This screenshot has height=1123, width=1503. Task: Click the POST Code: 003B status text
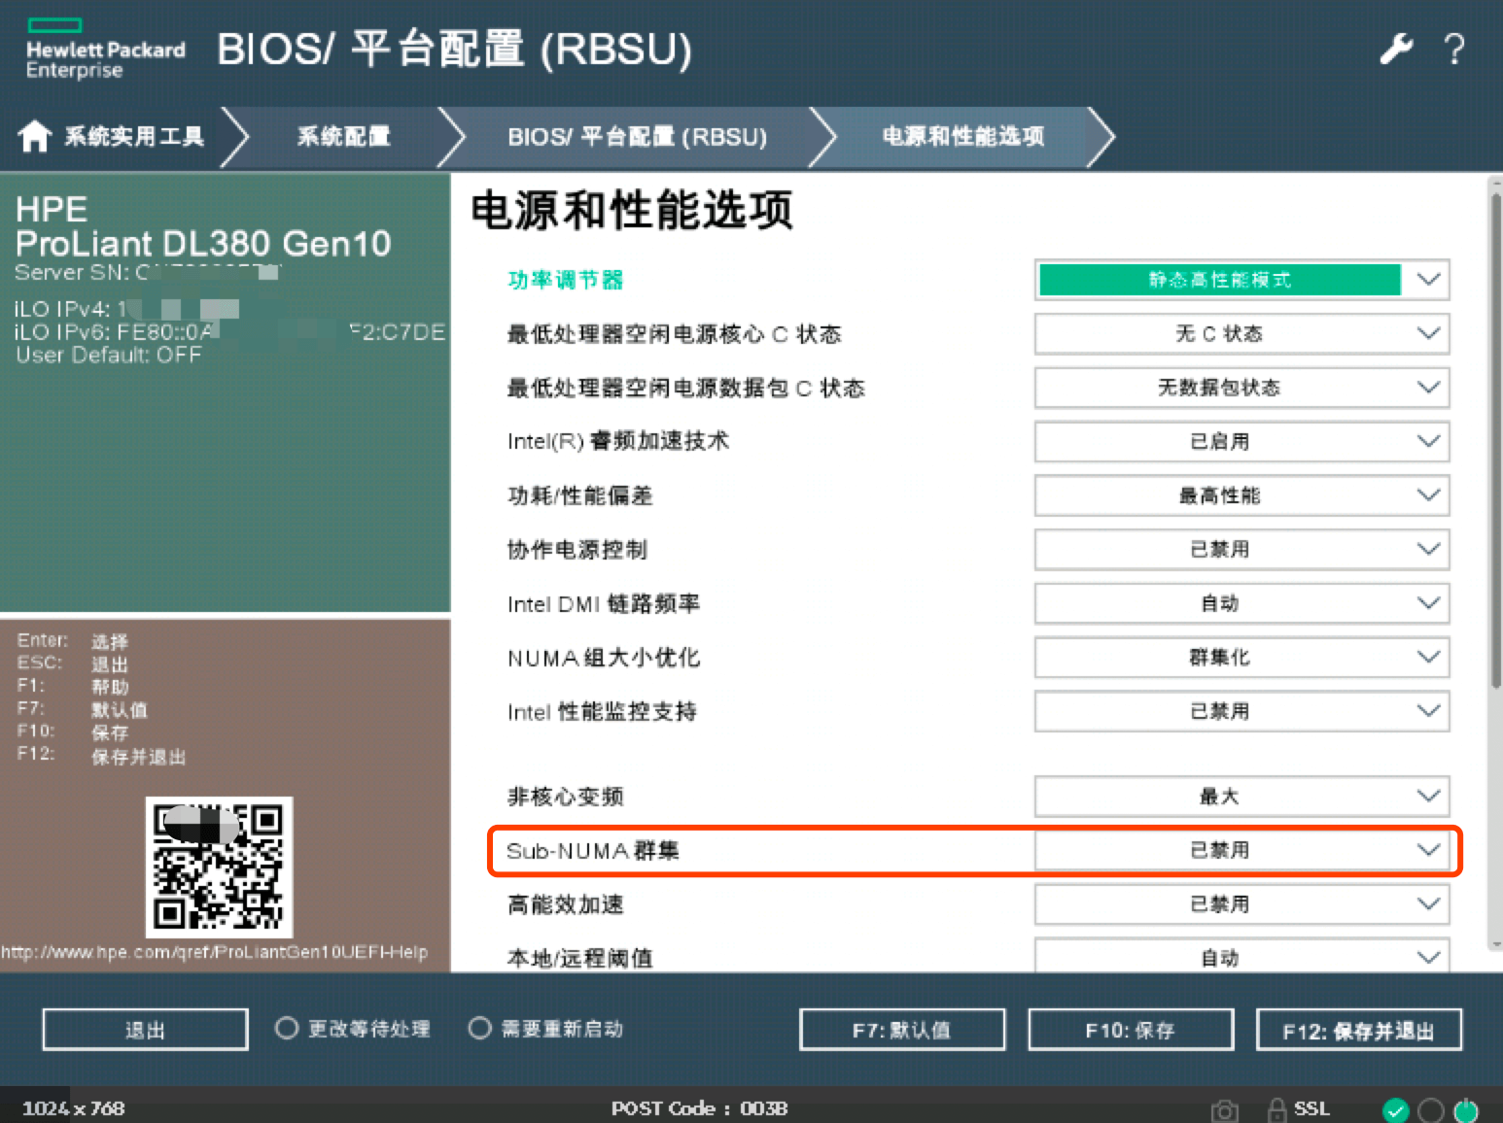(699, 1108)
